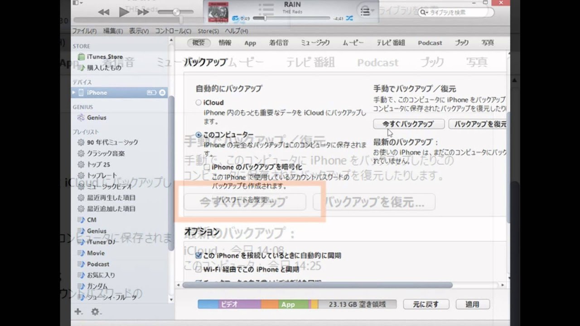Open the iTunes Store icon in sidebar
The image size is (580, 326).
click(x=81, y=57)
